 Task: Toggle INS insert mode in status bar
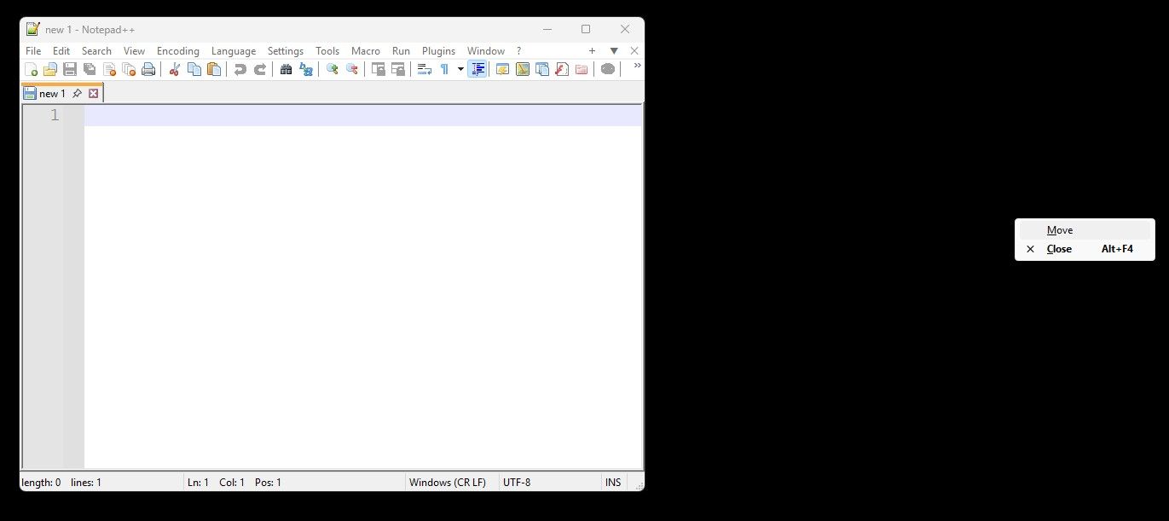click(613, 483)
